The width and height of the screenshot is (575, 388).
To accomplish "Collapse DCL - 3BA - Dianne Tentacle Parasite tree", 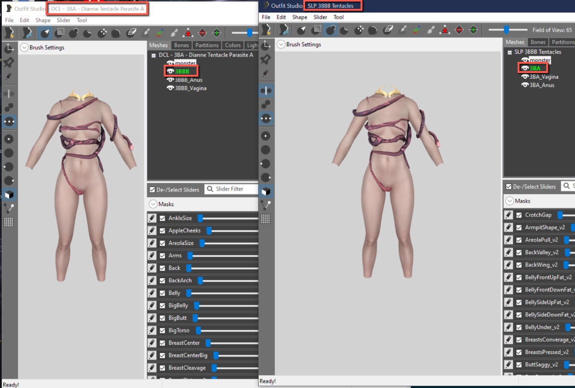I will [153, 55].
